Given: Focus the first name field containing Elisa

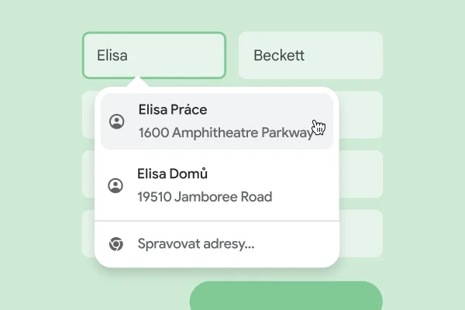Looking at the screenshot, I should click(153, 56).
